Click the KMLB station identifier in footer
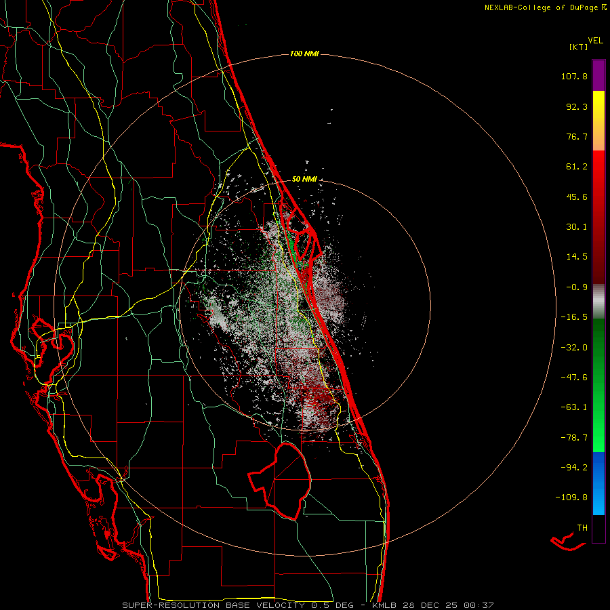 click(x=384, y=605)
